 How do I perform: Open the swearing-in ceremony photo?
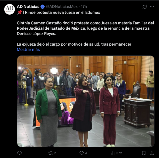[86, 101]
